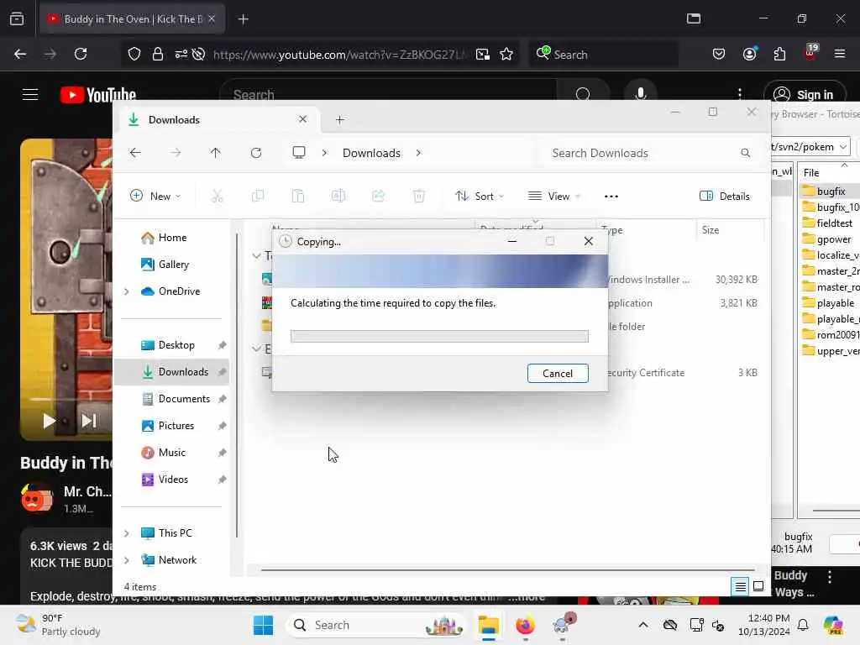This screenshot has width=860, height=645.
Task: Expand the chevron after Downloads breadcrumb
Action: (x=418, y=153)
